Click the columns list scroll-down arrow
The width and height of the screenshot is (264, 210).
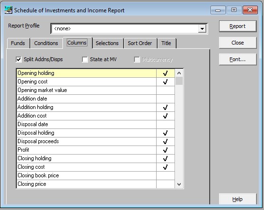click(x=179, y=184)
